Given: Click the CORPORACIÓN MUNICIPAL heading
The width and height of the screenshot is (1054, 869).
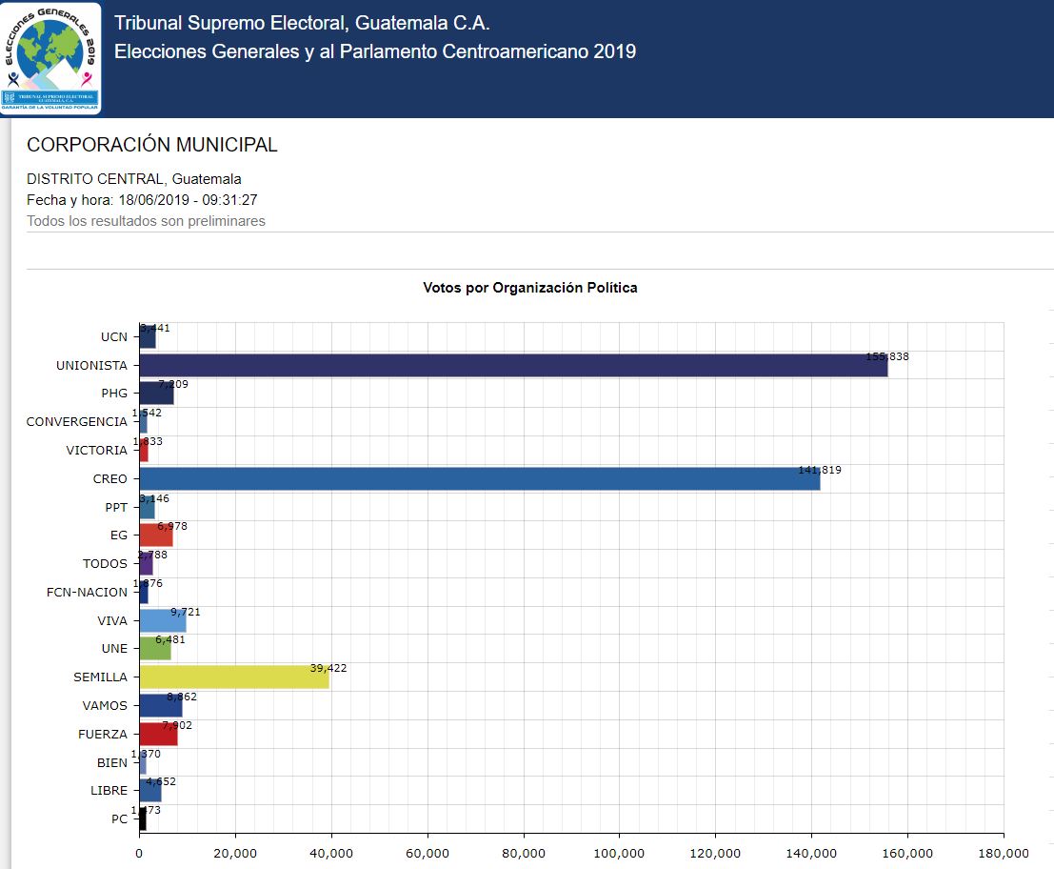Looking at the screenshot, I should pyautogui.click(x=152, y=145).
